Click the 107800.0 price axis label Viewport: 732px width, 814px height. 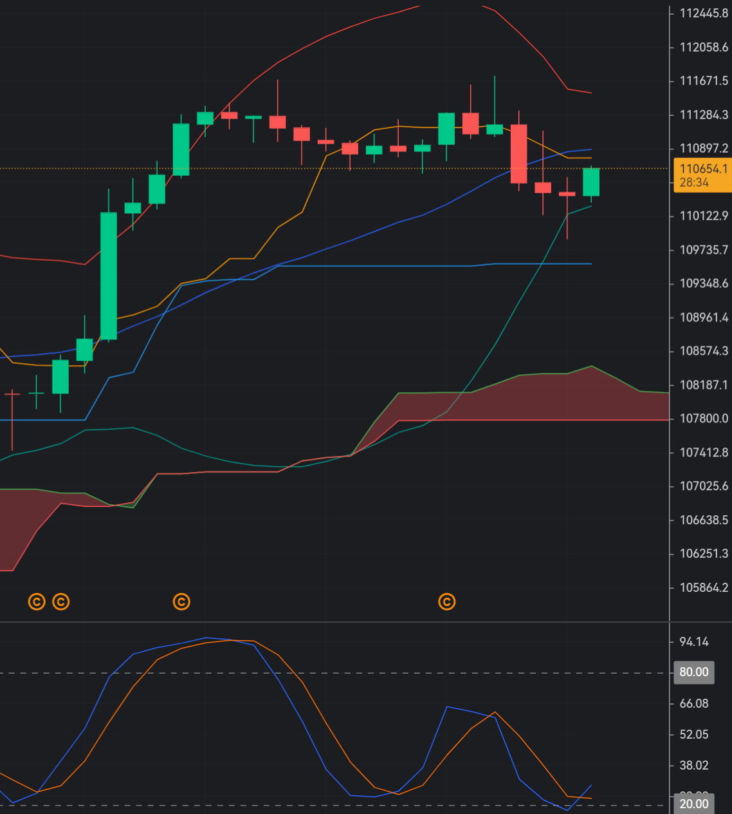[x=704, y=419]
